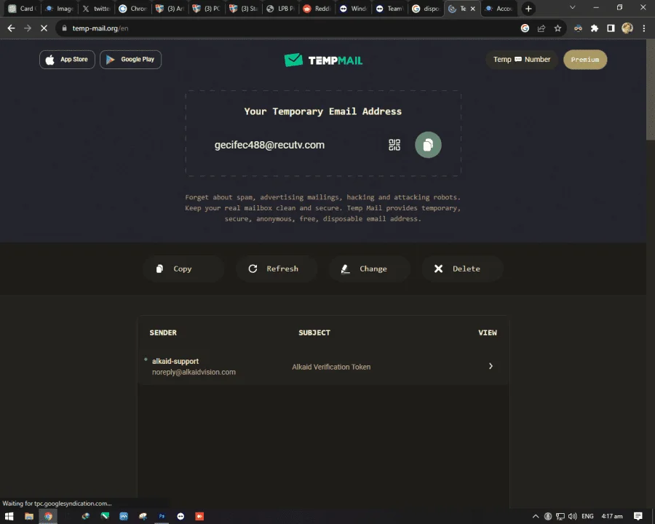The image size is (655, 524).
Task: Close the active Temp Mail tab
Action: pyautogui.click(x=473, y=8)
